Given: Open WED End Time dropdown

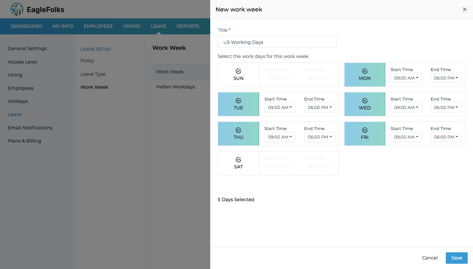Looking at the screenshot, I should click(446, 107).
